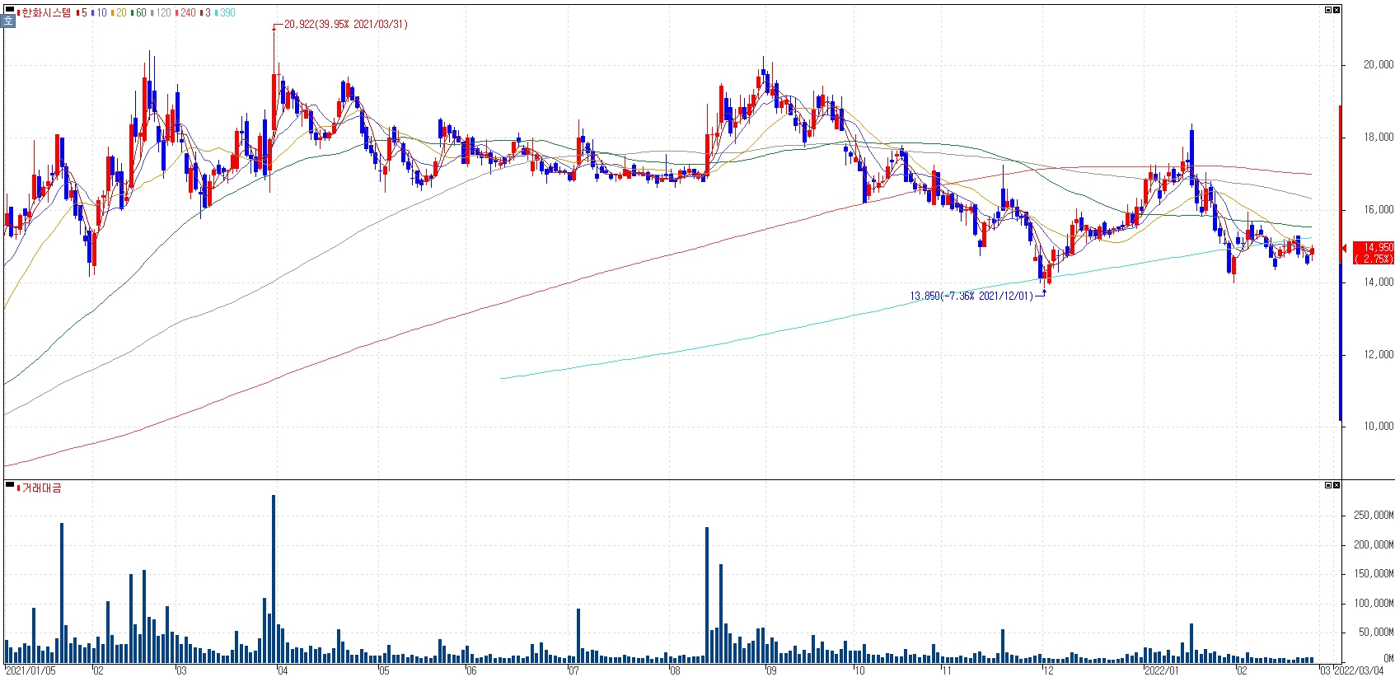Maximize the price chart panel
The width and height of the screenshot is (1395, 677).
click(x=1328, y=10)
